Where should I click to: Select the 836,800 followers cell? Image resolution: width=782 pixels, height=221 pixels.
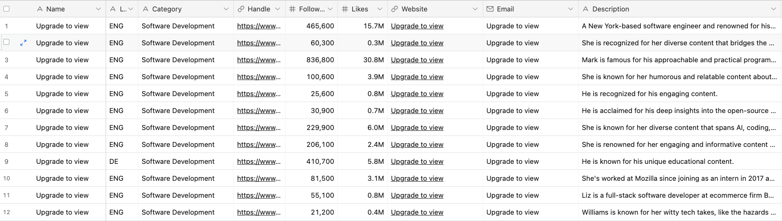311,60
